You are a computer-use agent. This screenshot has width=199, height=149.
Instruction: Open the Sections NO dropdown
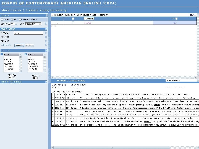(14, 24)
